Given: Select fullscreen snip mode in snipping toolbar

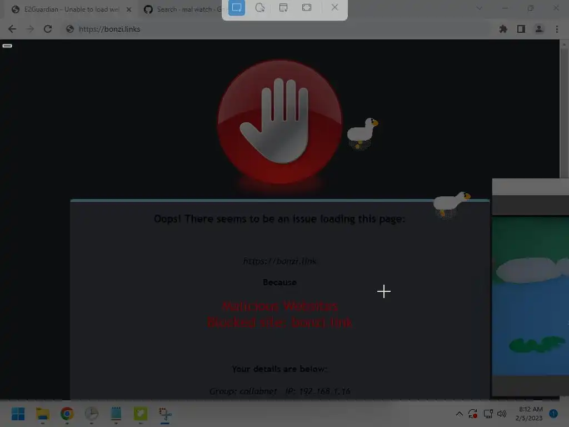Looking at the screenshot, I should tap(307, 8).
